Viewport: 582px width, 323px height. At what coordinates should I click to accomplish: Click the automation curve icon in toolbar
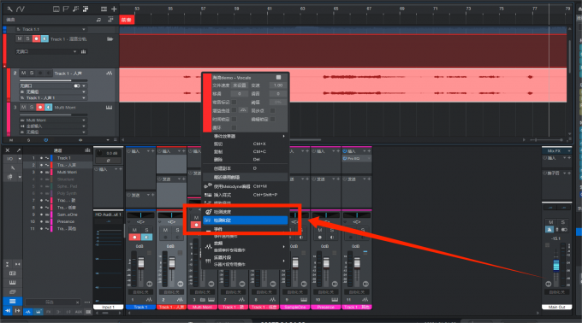click(x=21, y=9)
